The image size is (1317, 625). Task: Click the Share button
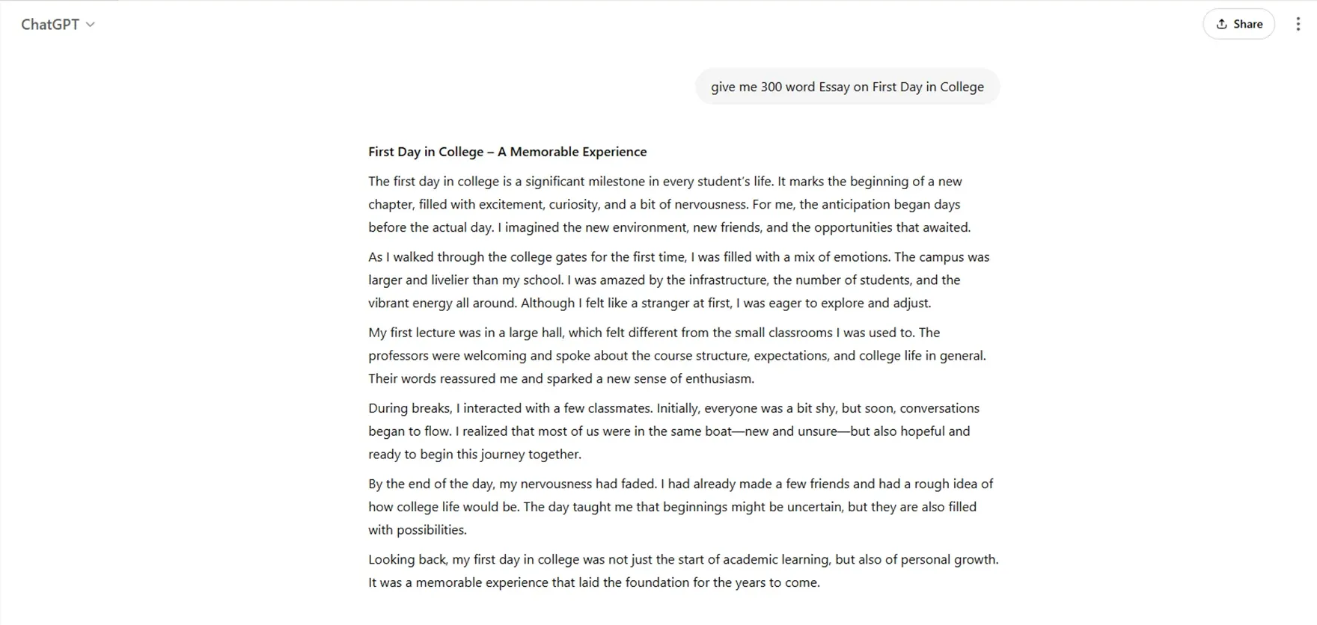pyautogui.click(x=1238, y=24)
